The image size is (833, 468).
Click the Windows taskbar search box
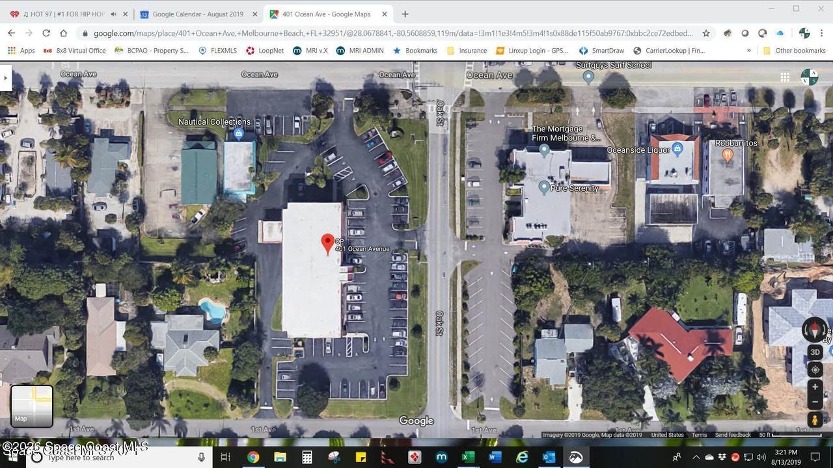pyautogui.click(x=119, y=458)
